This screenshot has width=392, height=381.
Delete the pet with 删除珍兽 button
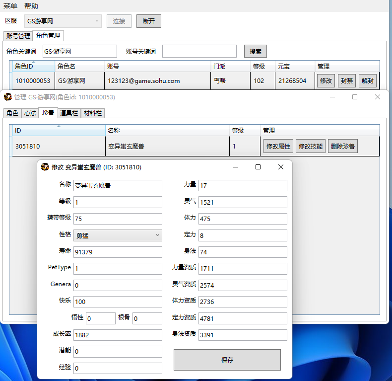click(342, 146)
